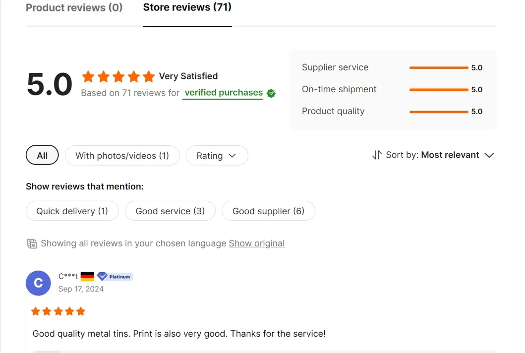Click the overall five-star rating icons
The height and width of the screenshot is (353, 525).
(x=118, y=77)
